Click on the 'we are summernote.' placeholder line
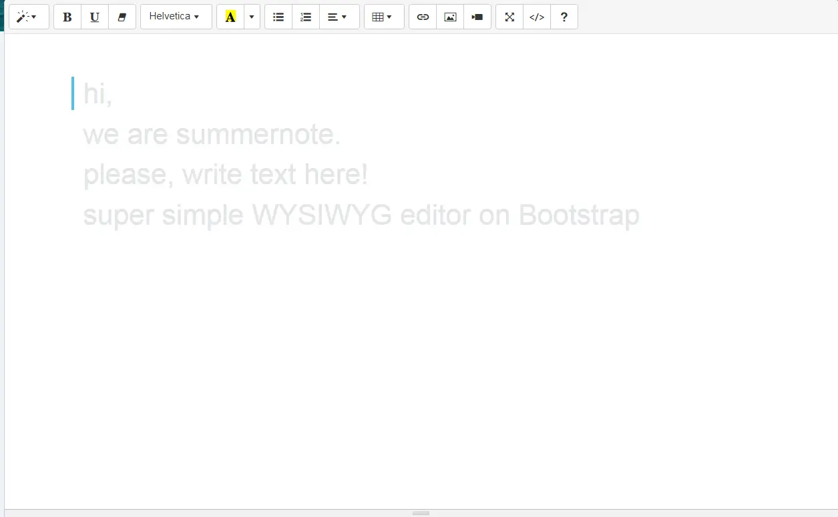838x517 pixels. coord(212,134)
